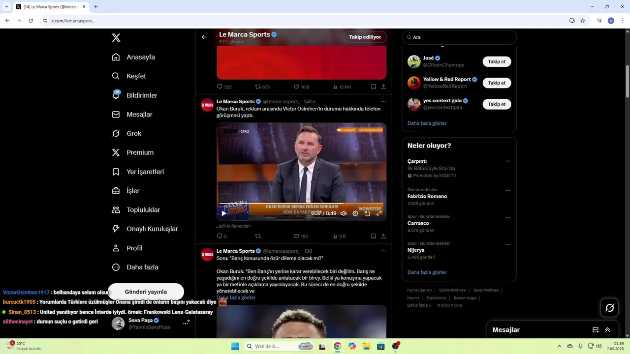Screen dimensions: 630x354
Task: Open account switcher menu for Sava Paşa
Action: (x=186, y=323)
